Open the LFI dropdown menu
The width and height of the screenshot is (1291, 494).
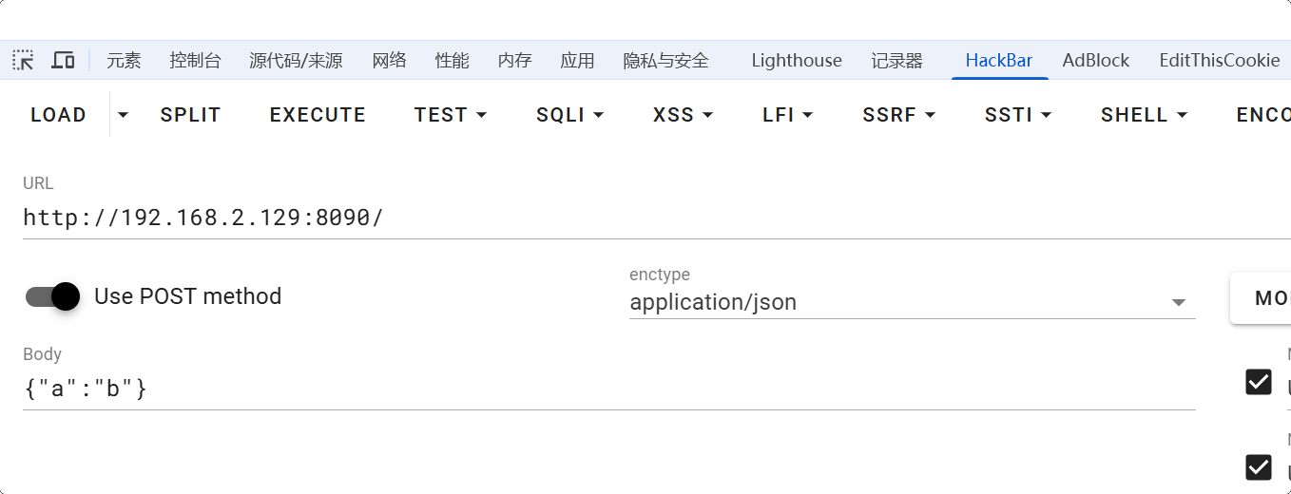787,115
